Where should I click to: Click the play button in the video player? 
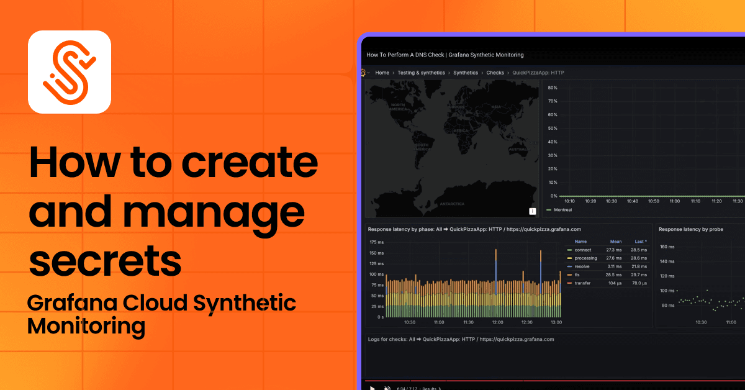click(x=372, y=388)
